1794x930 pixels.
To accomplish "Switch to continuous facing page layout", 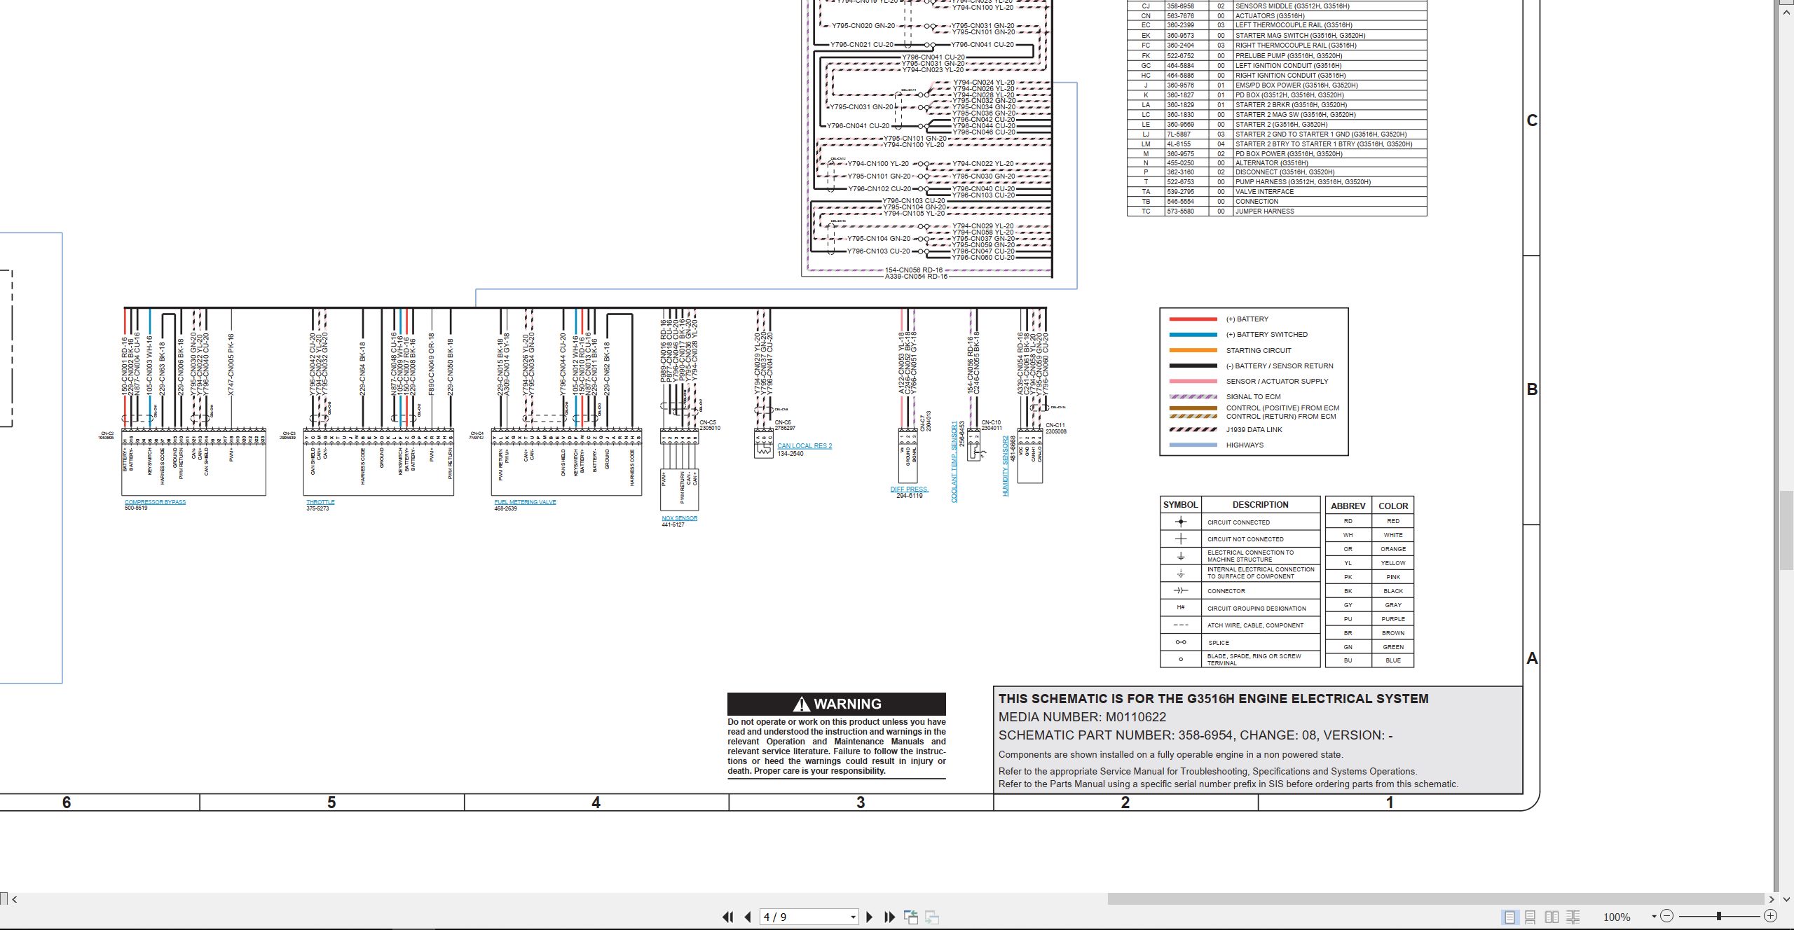I will click(x=1573, y=917).
